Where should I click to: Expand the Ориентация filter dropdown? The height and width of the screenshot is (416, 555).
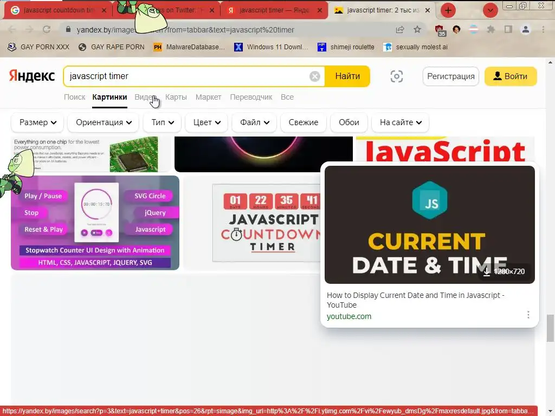point(104,122)
